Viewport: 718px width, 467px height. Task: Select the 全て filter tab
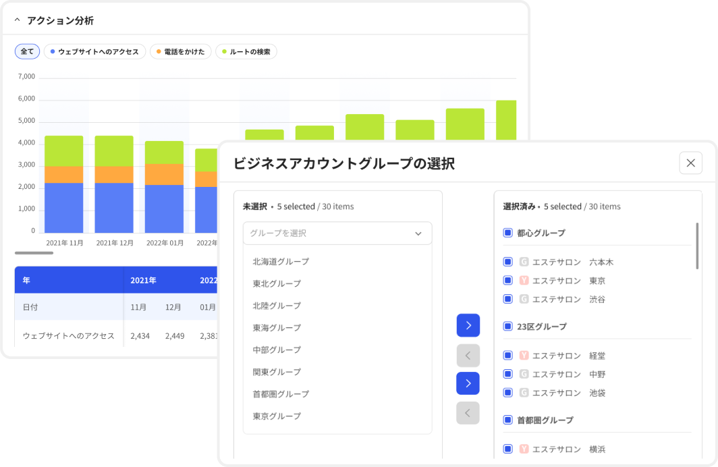point(27,51)
